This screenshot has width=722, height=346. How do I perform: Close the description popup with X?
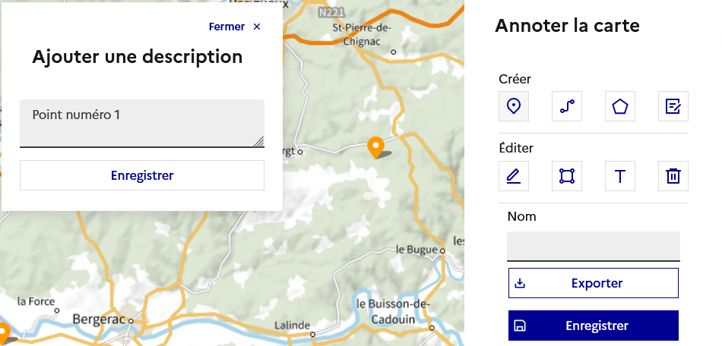pyautogui.click(x=257, y=27)
